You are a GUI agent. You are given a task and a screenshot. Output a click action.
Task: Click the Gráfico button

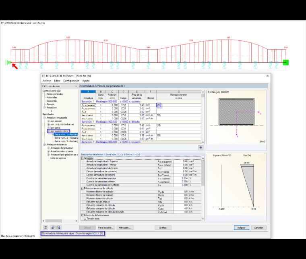(x=163, y=228)
